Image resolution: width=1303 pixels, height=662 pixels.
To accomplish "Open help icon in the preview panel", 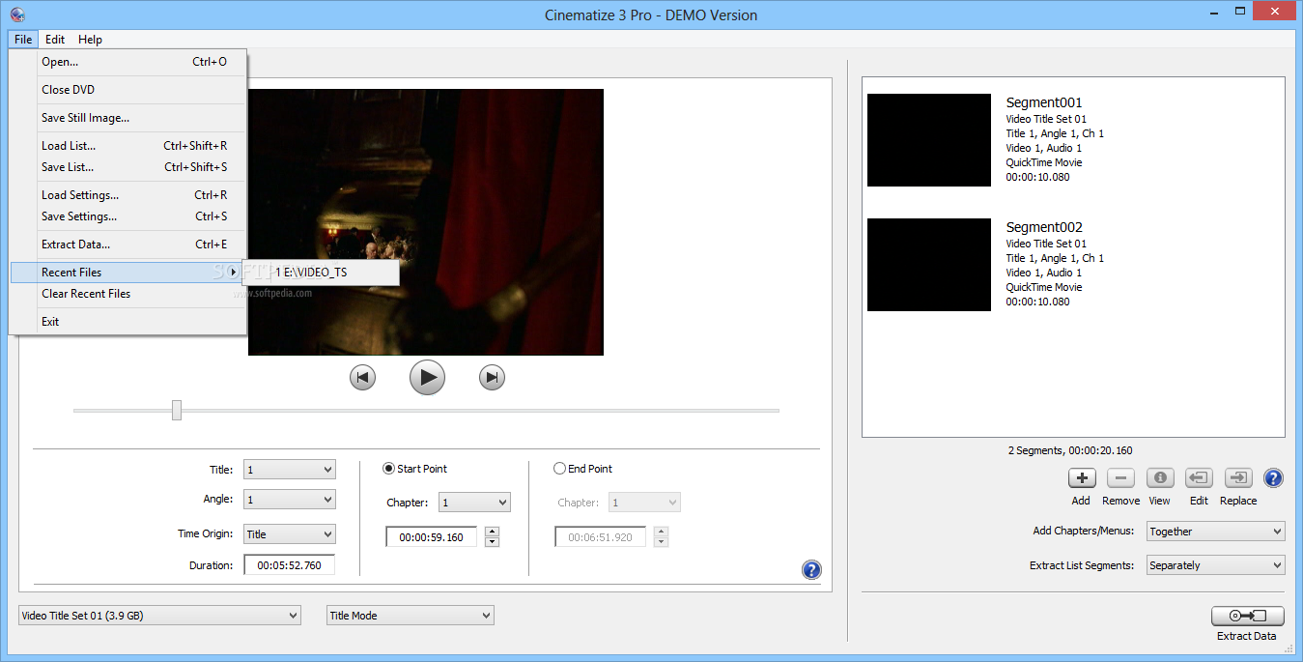I will pos(811,570).
